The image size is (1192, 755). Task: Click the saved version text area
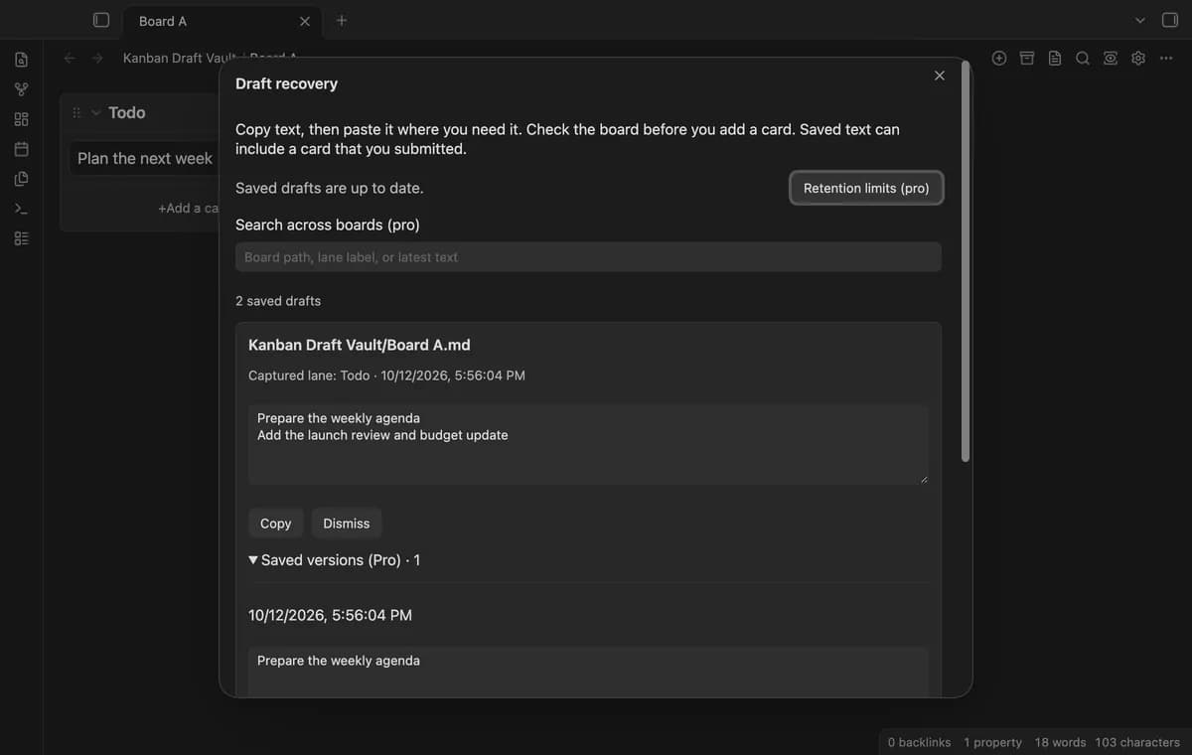pos(588,672)
